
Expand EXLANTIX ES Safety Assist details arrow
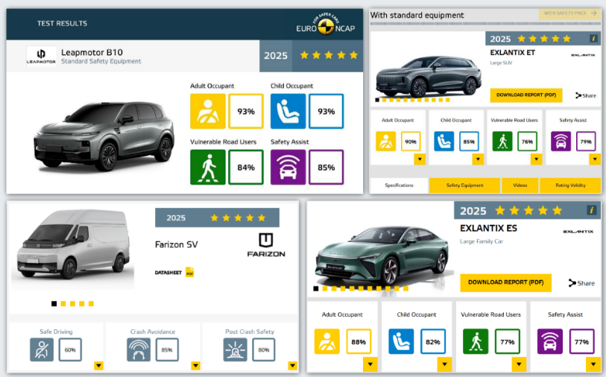tap(593, 364)
